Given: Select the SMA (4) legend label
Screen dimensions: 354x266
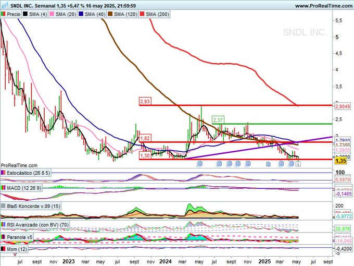Looking at the screenshot, I should coord(38,14).
